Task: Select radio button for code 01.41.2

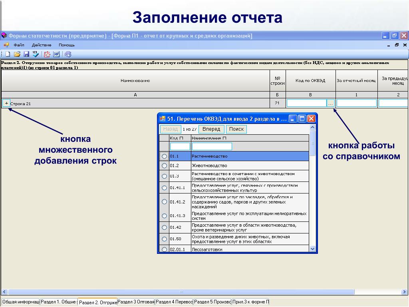Action: [164, 201]
